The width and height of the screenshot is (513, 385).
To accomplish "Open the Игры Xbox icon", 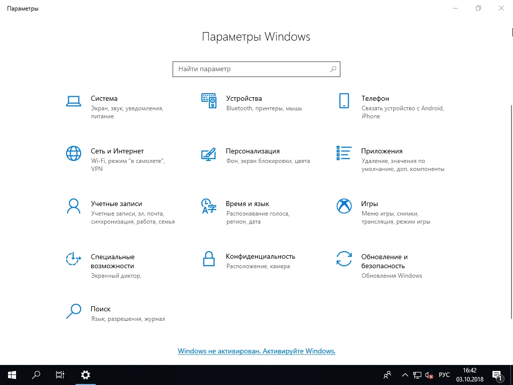I will pos(344,206).
